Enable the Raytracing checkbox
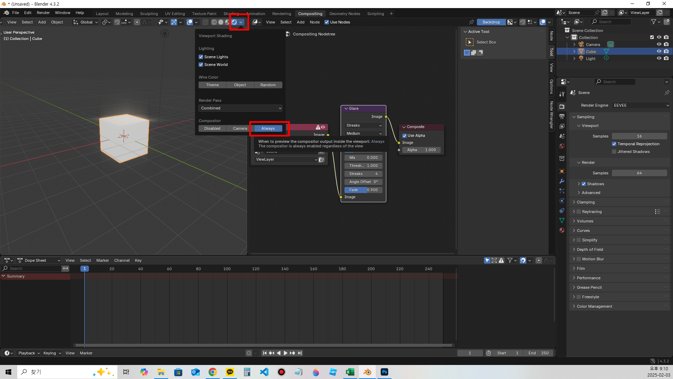 tap(579, 212)
